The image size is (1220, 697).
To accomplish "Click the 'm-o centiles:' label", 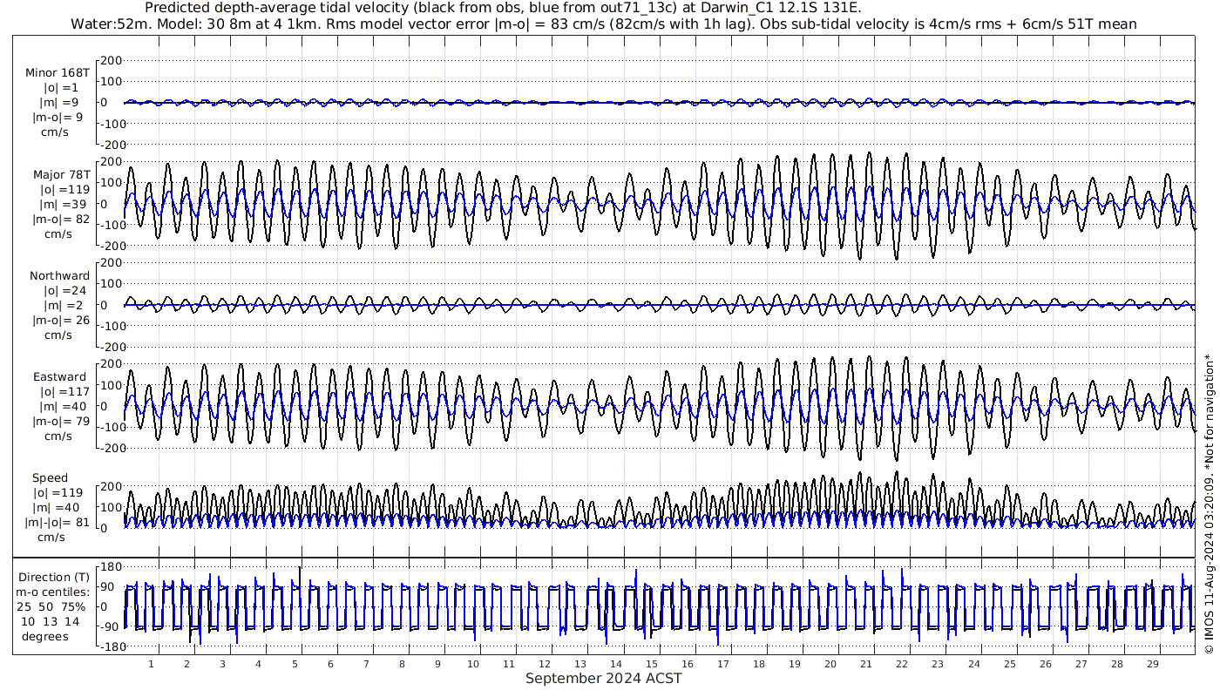I will click(52, 592).
